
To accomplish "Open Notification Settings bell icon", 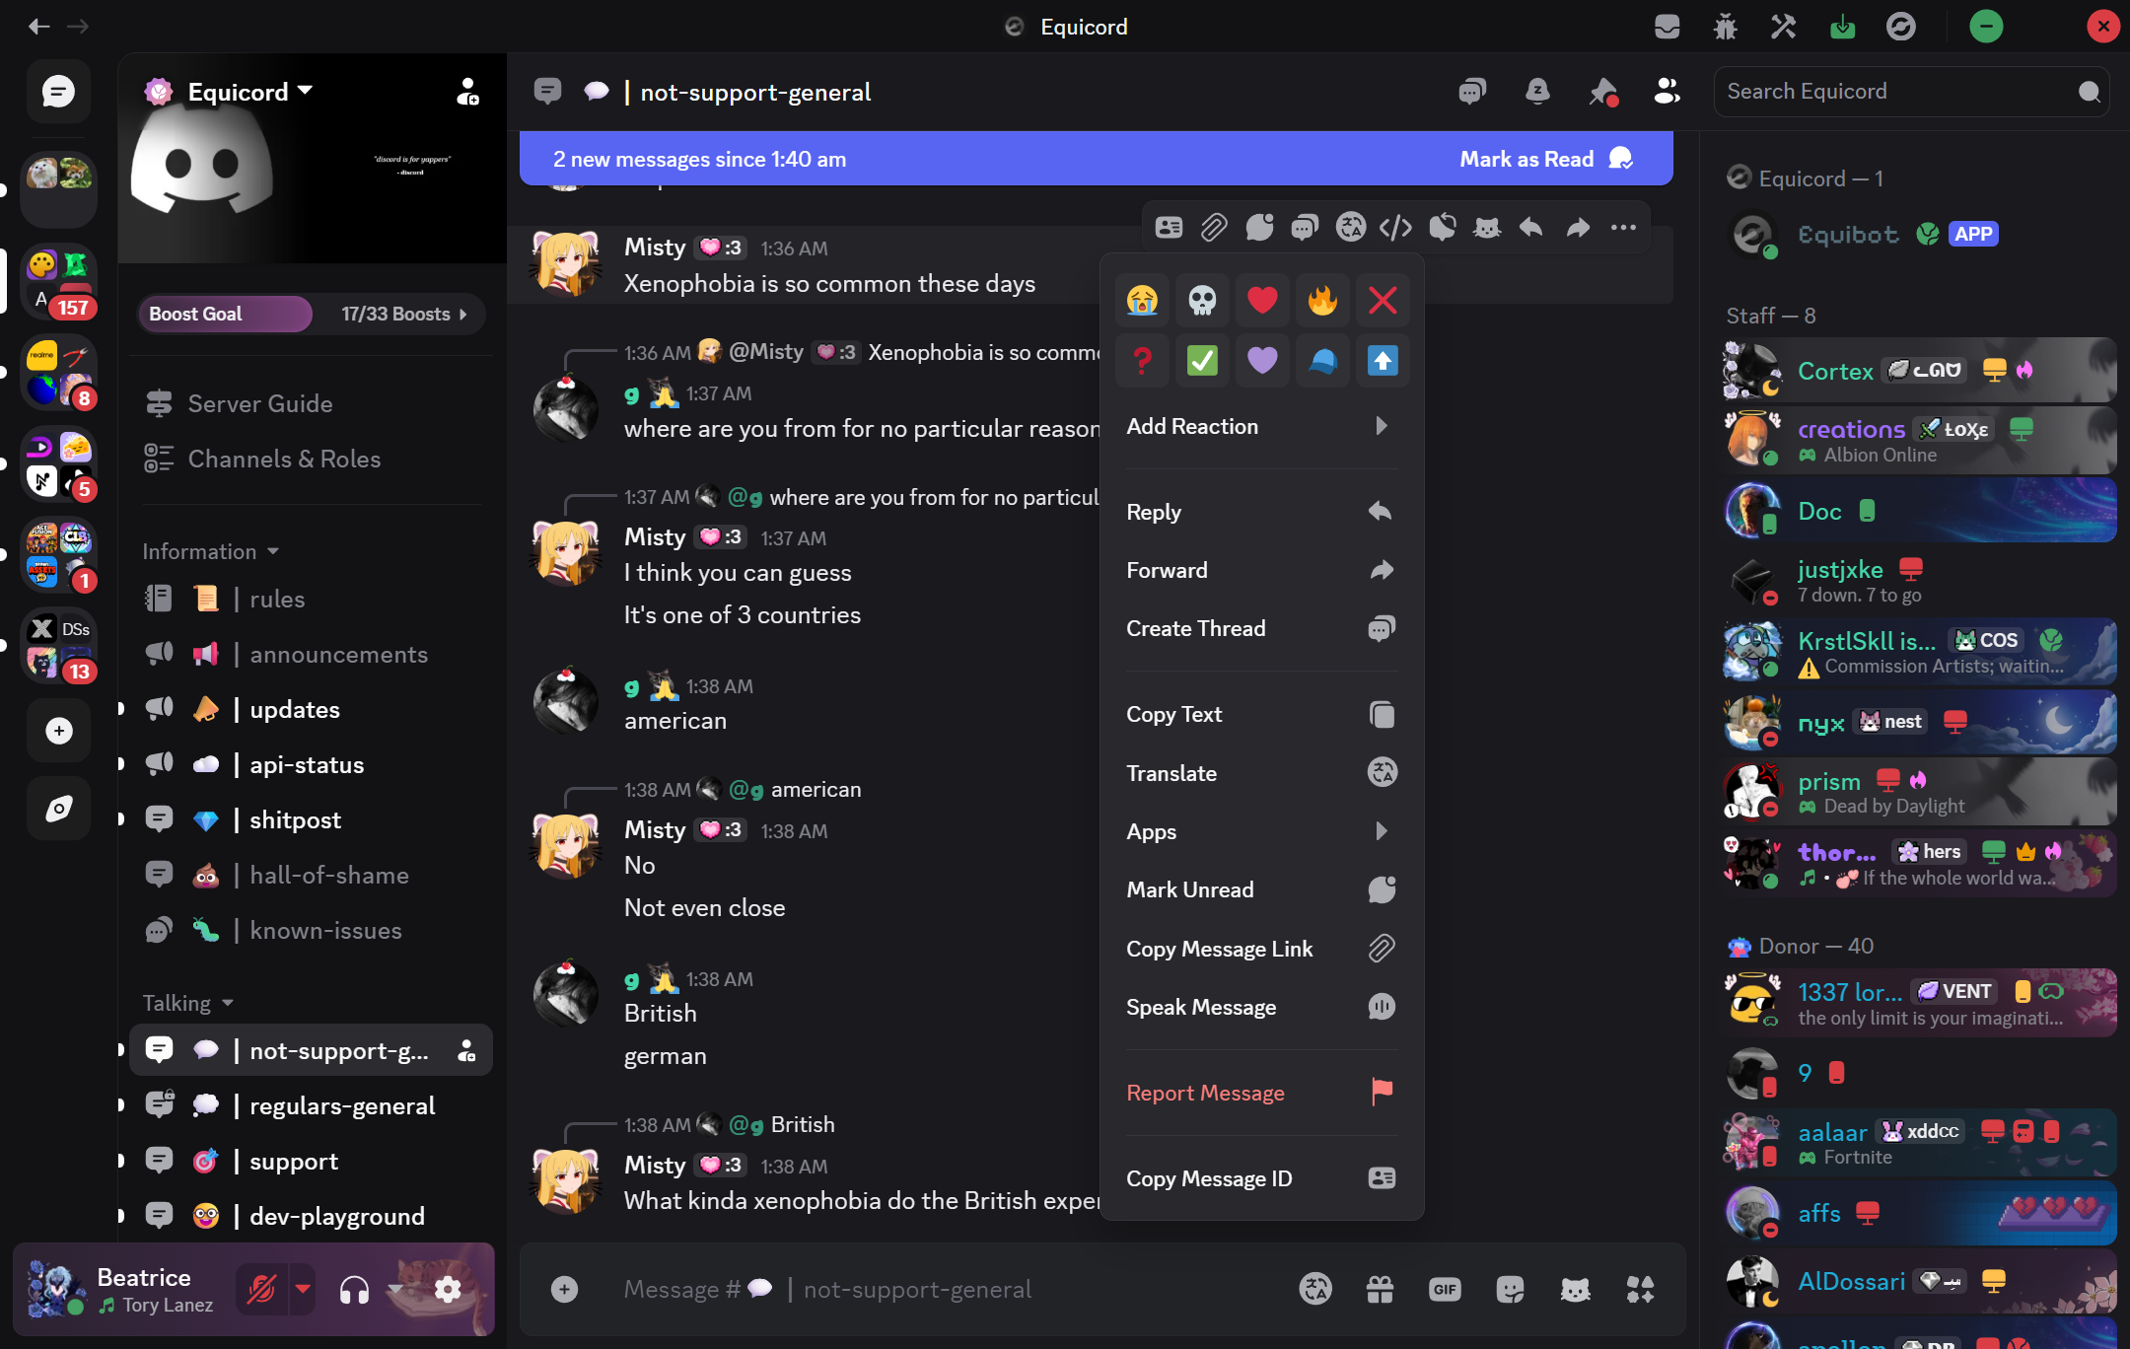I will (1536, 92).
